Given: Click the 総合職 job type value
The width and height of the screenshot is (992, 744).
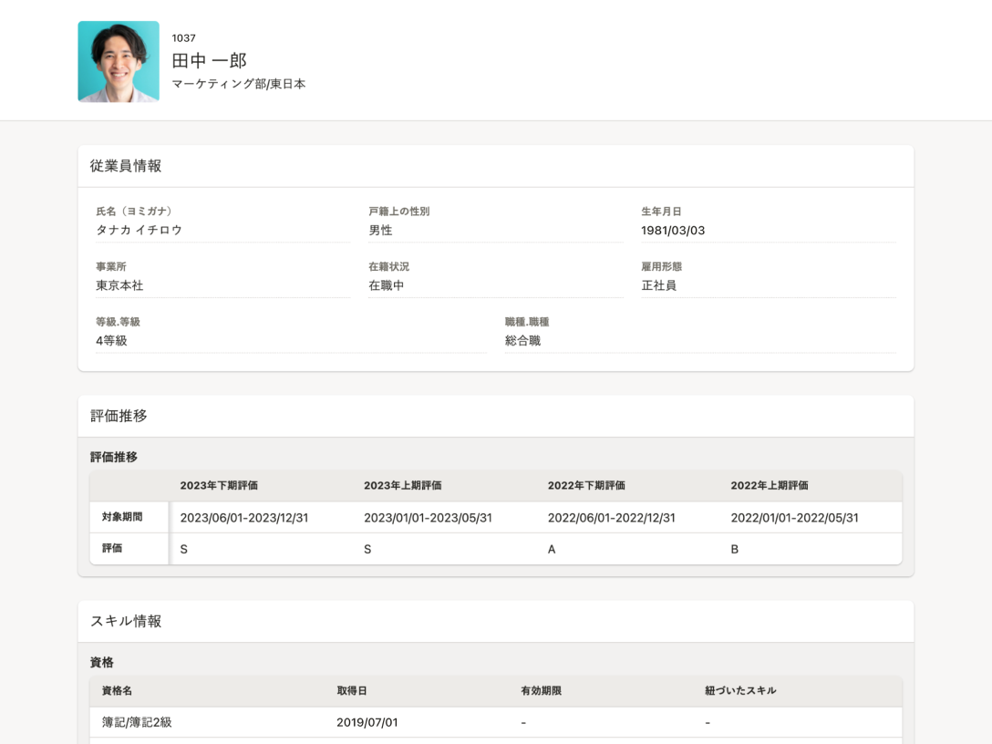Looking at the screenshot, I should click(x=522, y=340).
